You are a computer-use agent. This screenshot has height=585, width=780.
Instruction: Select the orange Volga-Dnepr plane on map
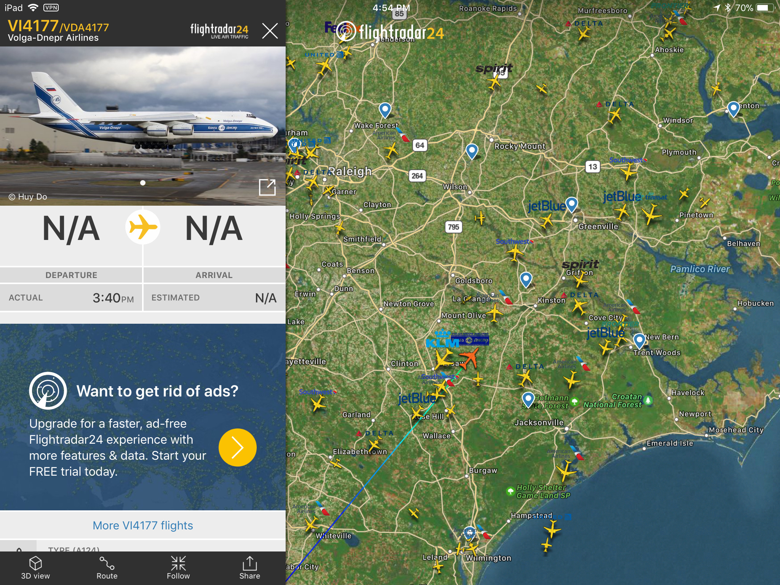[469, 358]
